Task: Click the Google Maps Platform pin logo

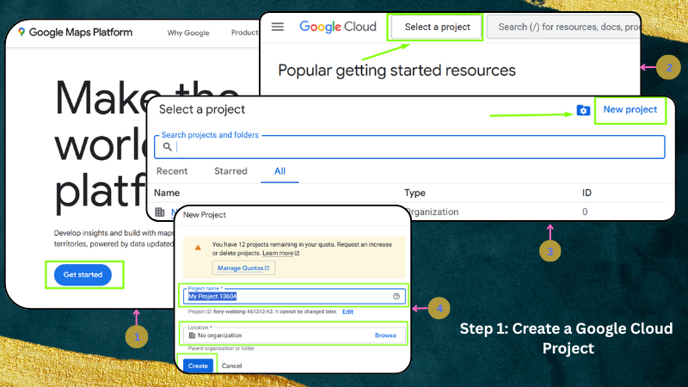Action: (21, 32)
